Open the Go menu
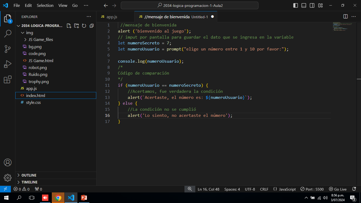 click(x=75, y=6)
